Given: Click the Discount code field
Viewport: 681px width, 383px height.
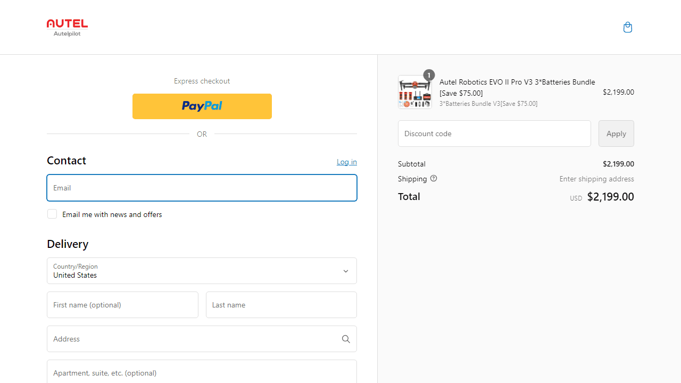Looking at the screenshot, I should [494, 134].
